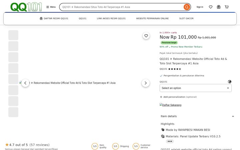Collapse the Item details section

point(233,116)
